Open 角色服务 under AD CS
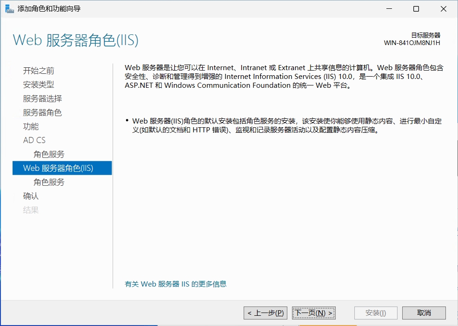This screenshot has width=458, height=326. [x=49, y=154]
